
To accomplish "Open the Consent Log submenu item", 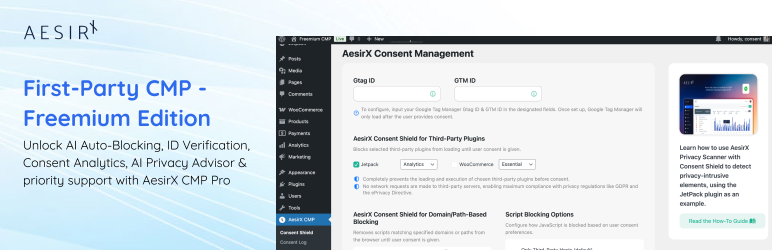I will coord(293,242).
